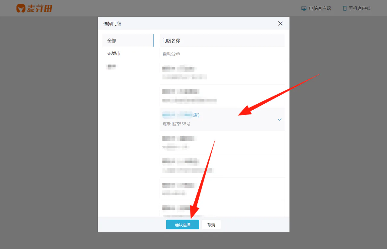Viewport: 387px width, 249px height.
Task: Click the 麦芽田 orange logo
Action: point(34,8)
